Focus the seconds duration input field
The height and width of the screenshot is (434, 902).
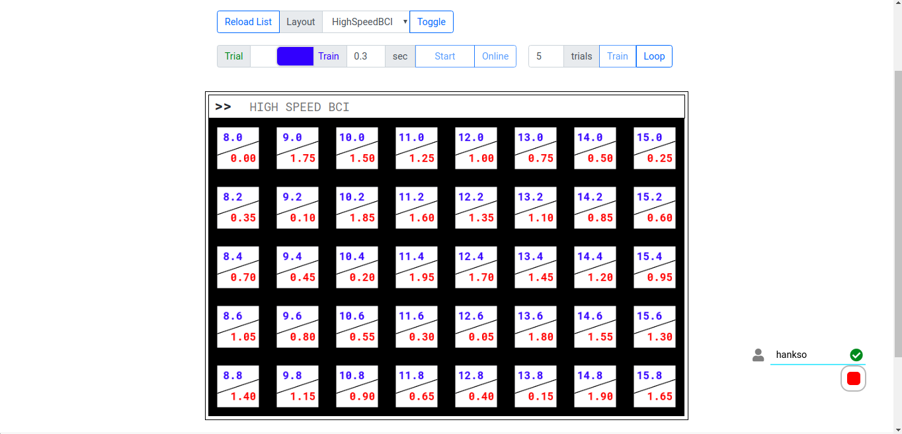click(366, 56)
